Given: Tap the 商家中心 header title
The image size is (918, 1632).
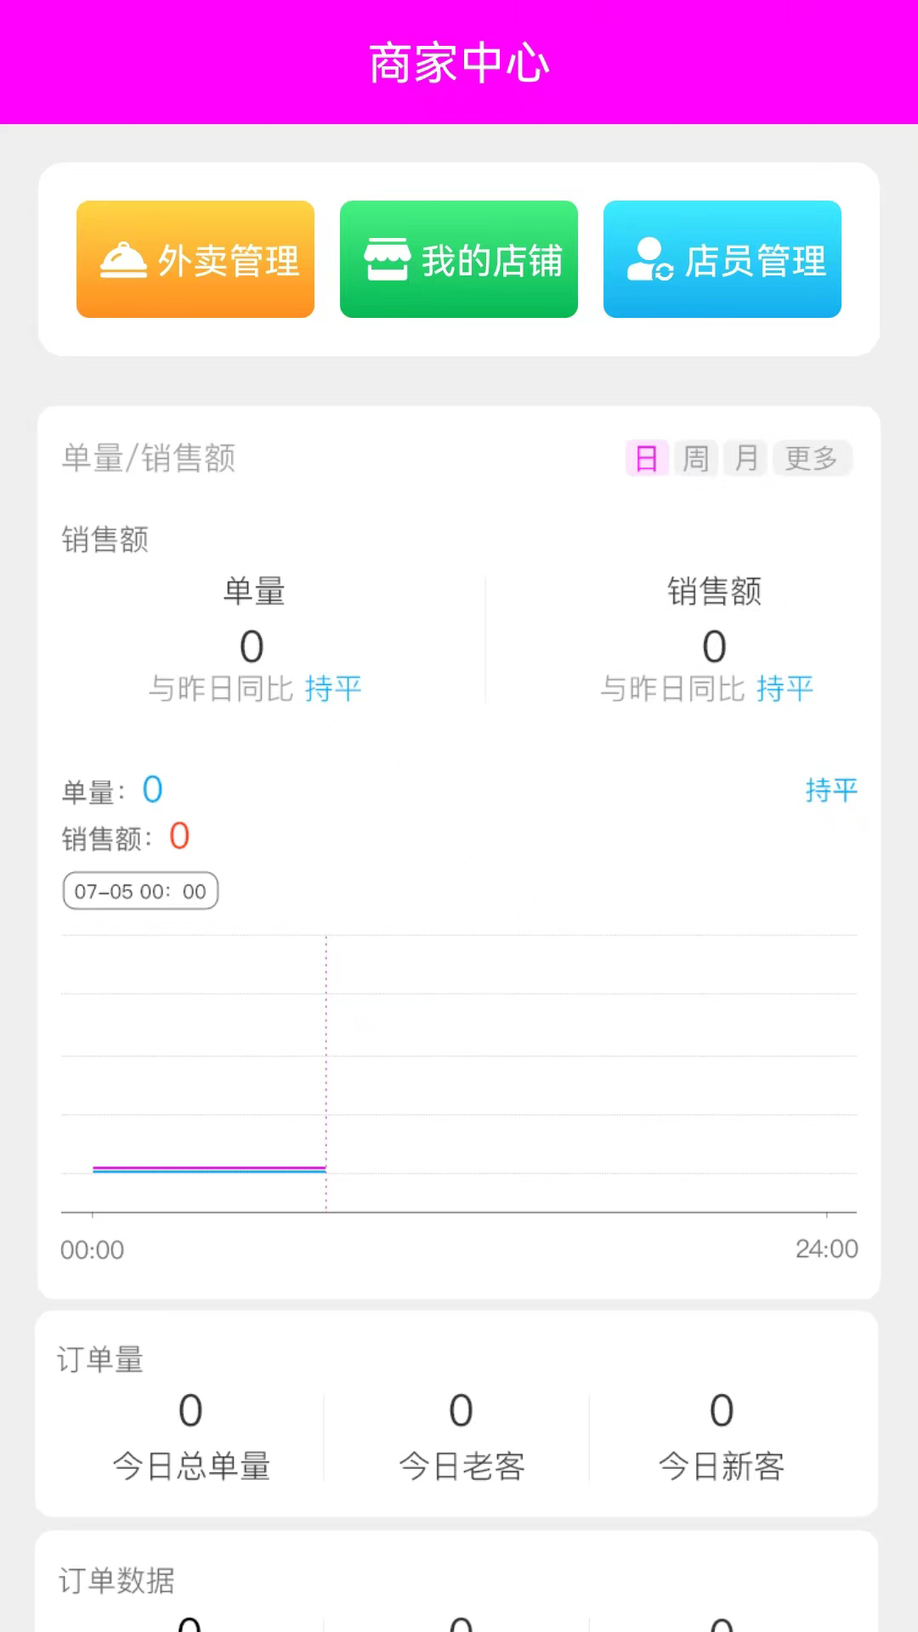Looking at the screenshot, I should point(459,64).
